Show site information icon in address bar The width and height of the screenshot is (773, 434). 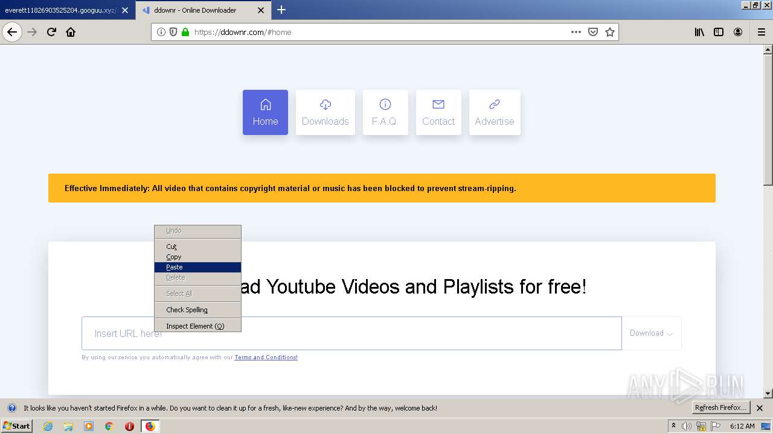(x=161, y=32)
